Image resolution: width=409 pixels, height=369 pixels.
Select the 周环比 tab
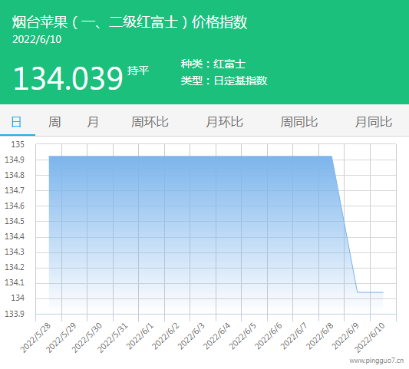click(x=150, y=122)
